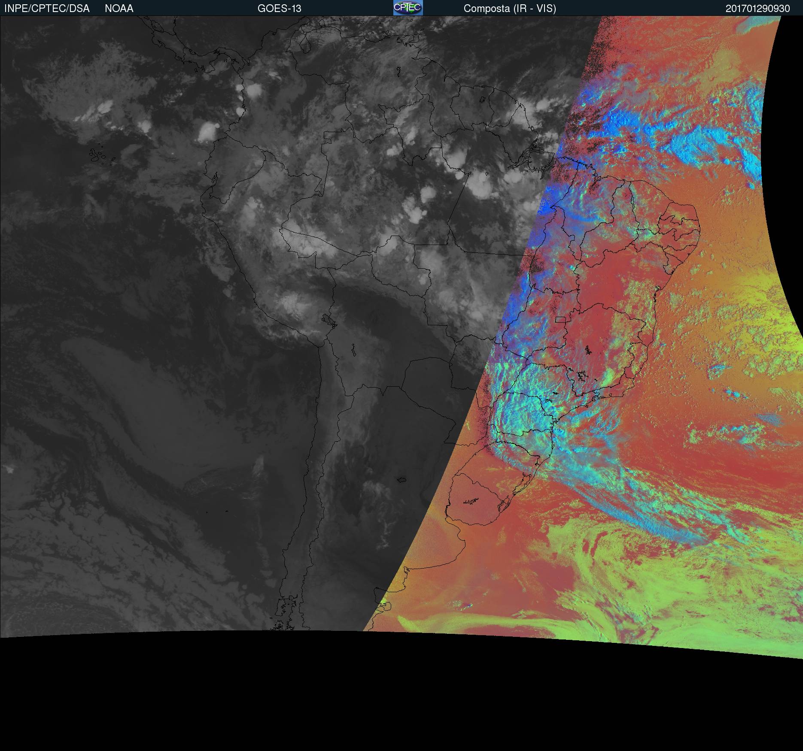Click the NOAA label in header
803x751 pixels.
pos(119,9)
